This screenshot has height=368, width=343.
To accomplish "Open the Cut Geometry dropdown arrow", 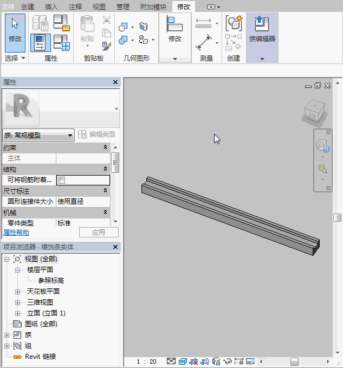I will click(133, 27).
